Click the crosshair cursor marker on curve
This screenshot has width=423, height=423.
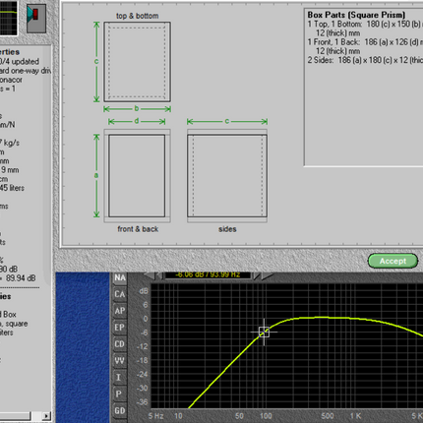coord(264,332)
